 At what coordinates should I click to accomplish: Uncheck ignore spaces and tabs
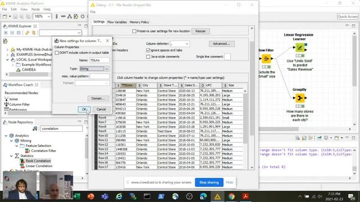tap(148, 50)
